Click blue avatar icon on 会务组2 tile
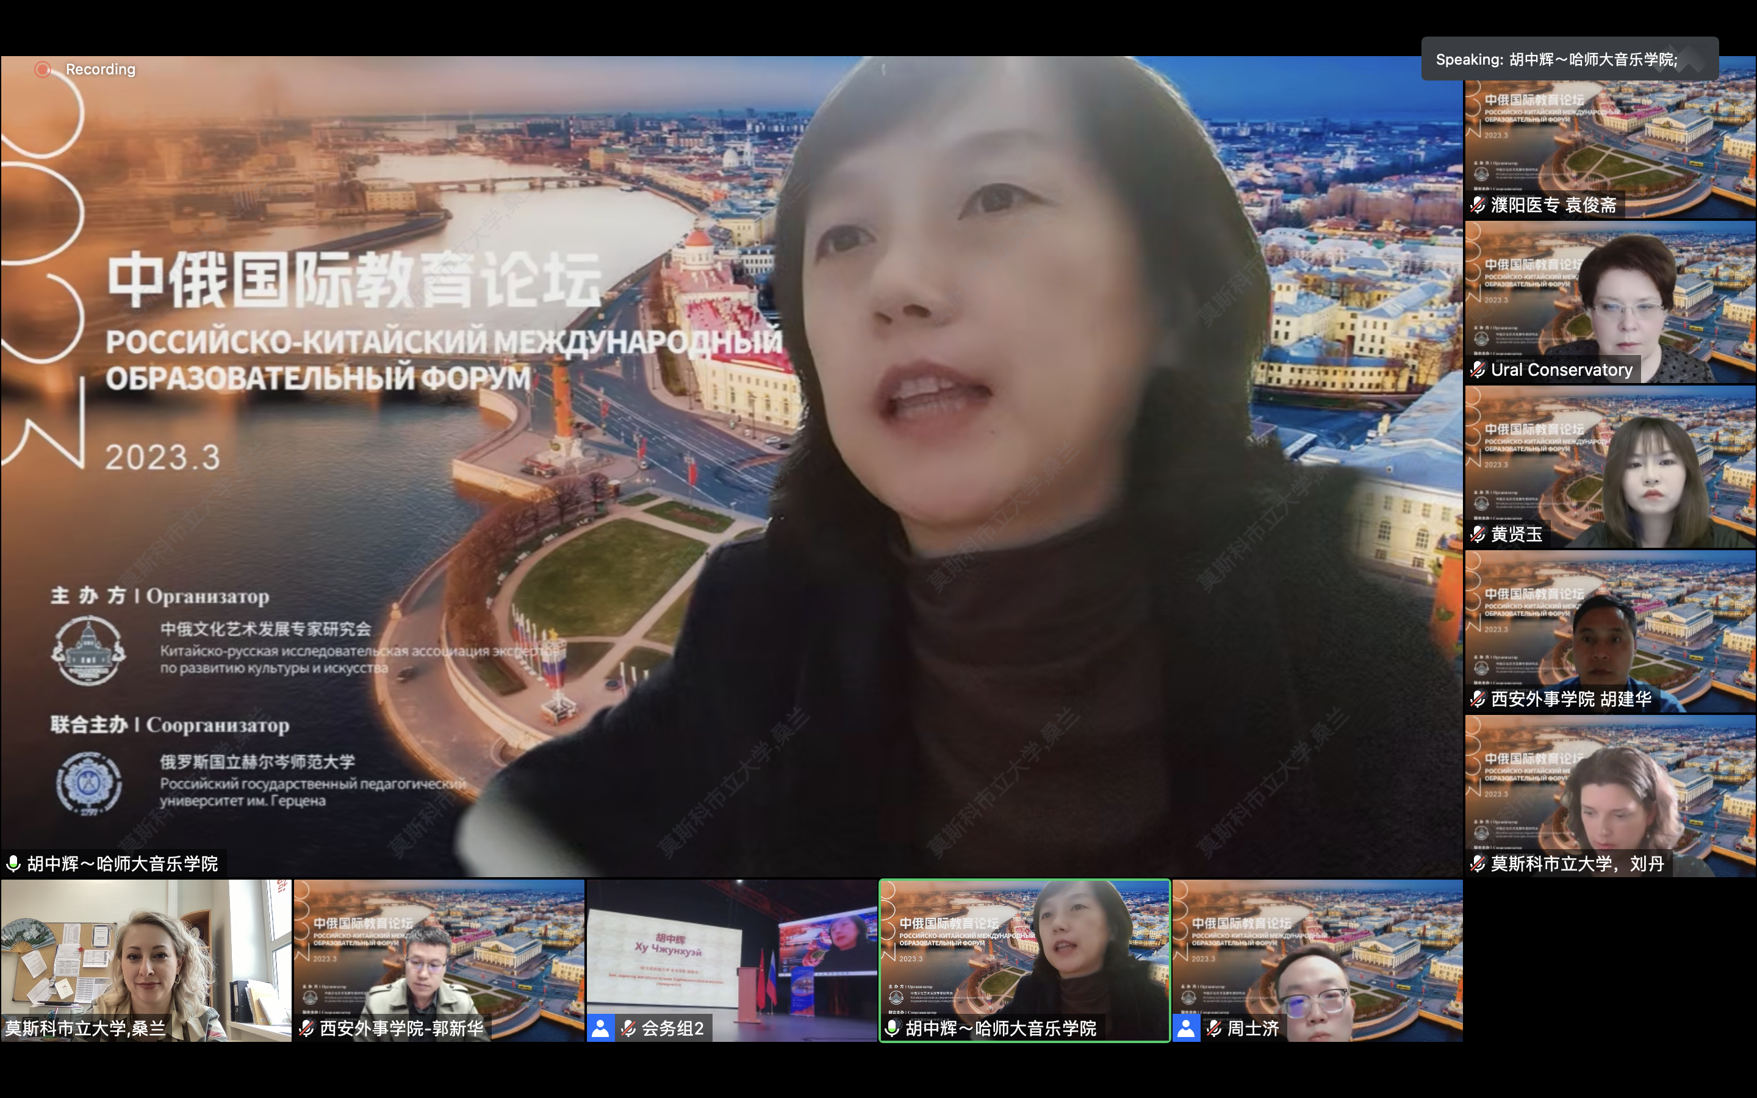 [x=600, y=1028]
